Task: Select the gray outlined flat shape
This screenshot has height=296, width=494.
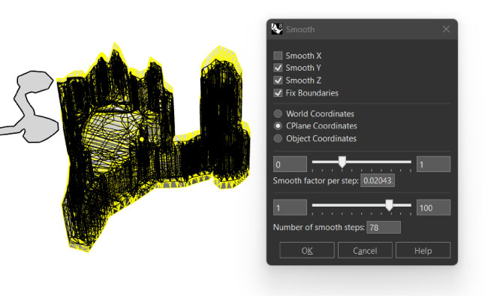Action: click(x=30, y=107)
